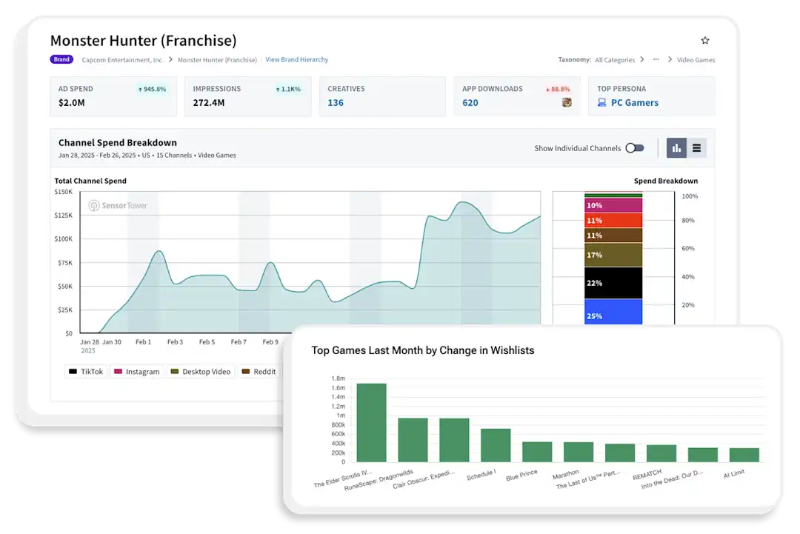
Task: Click $150K axis label
Action: tap(64, 192)
